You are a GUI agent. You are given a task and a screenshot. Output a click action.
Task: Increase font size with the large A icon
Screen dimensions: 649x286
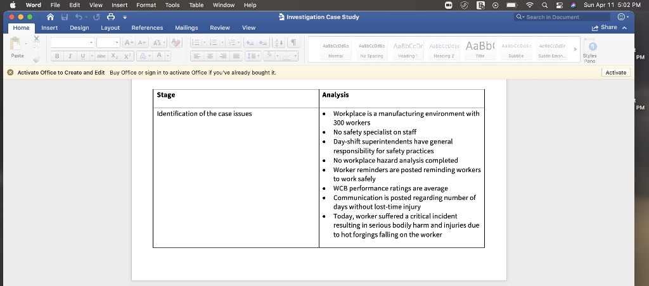pos(128,42)
